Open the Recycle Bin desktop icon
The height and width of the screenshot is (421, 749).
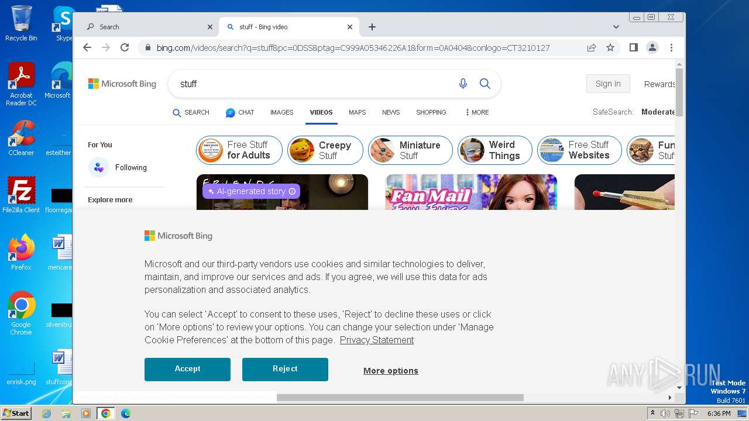tap(21, 23)
